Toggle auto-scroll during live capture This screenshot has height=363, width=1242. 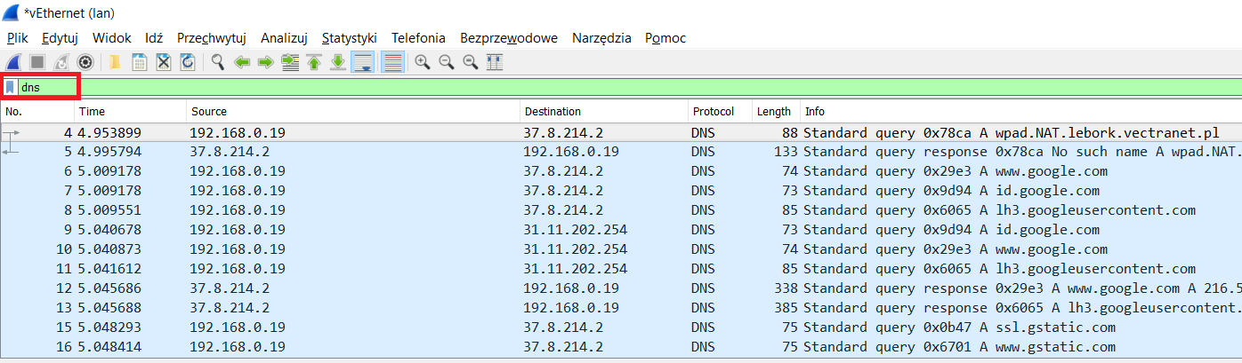click(x=362, y=62)
